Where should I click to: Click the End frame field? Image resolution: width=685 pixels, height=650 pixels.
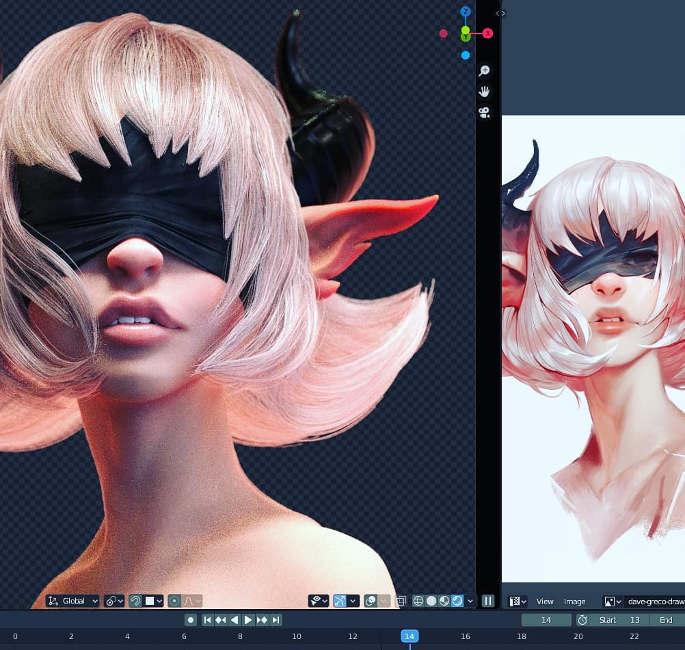(667, 620)
